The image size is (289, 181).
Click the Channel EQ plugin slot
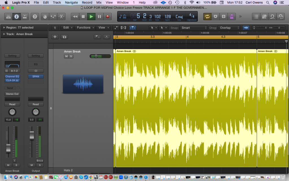point(12,77)
